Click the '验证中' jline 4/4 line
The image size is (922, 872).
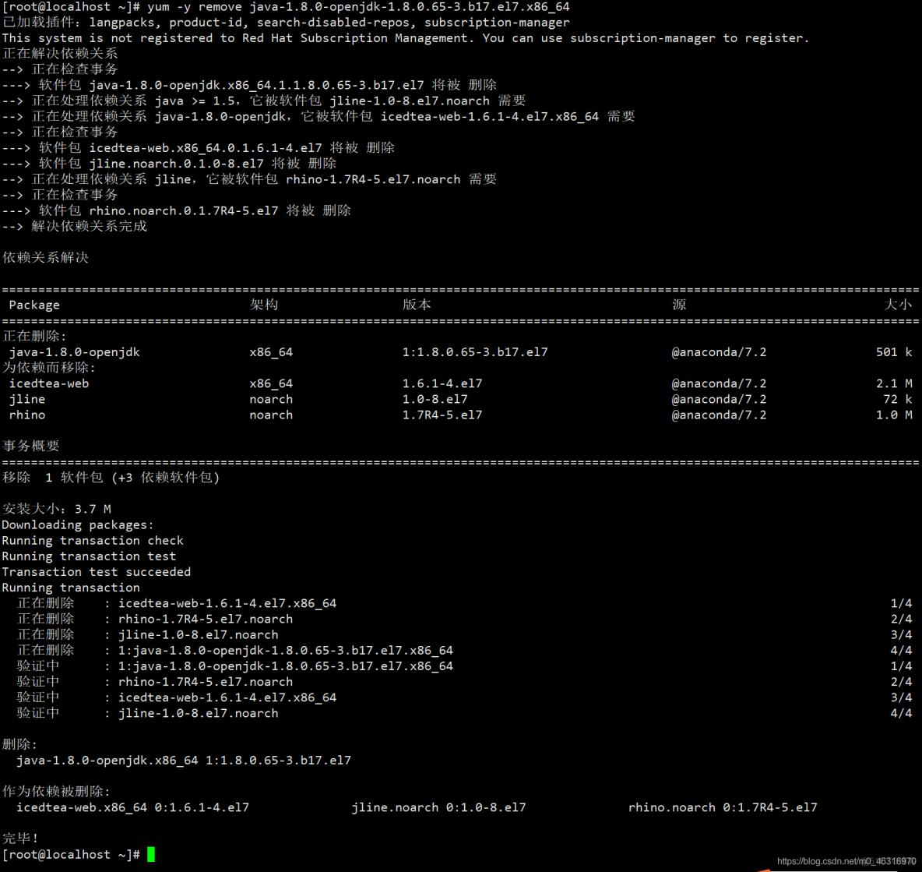(465, 713)
